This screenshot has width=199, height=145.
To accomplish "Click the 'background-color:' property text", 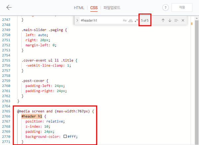I will coord(43,137).
